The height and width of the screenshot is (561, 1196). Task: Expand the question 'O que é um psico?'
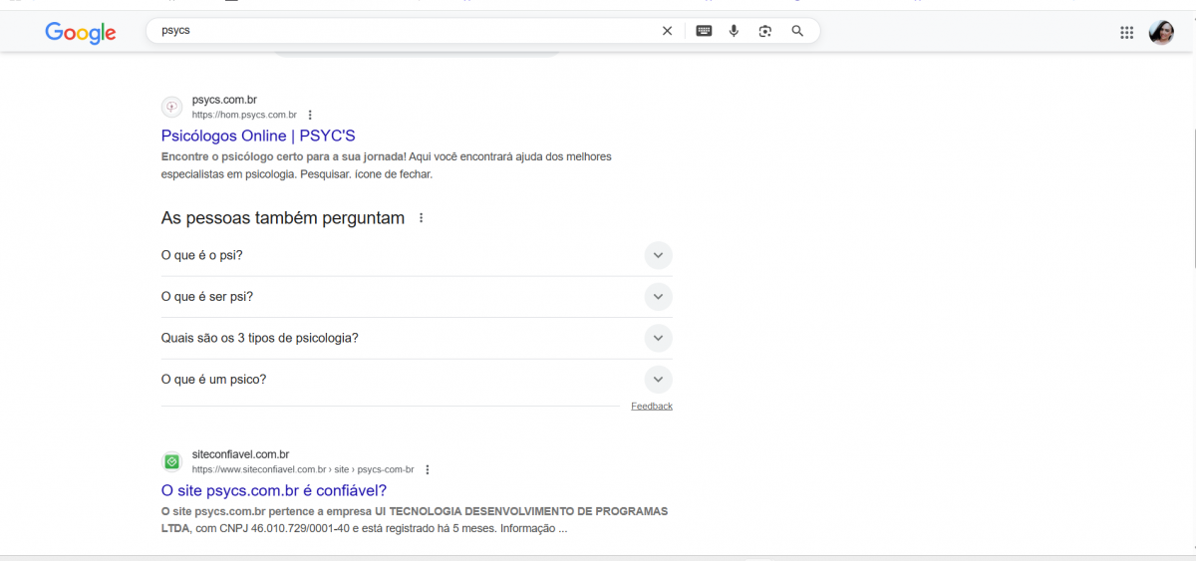[657, 380]
